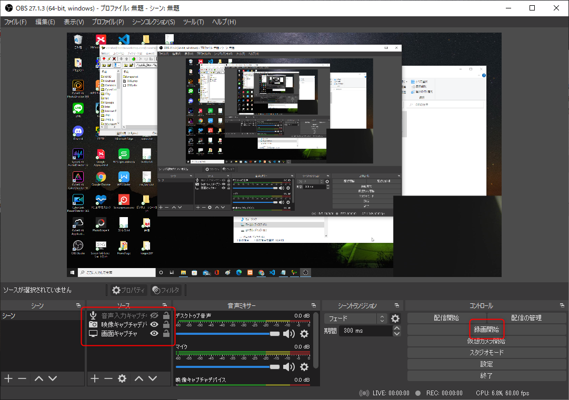Screen dimensions: 569x400
Task: Click the 配信開始 button
Action: coord(446,318)
